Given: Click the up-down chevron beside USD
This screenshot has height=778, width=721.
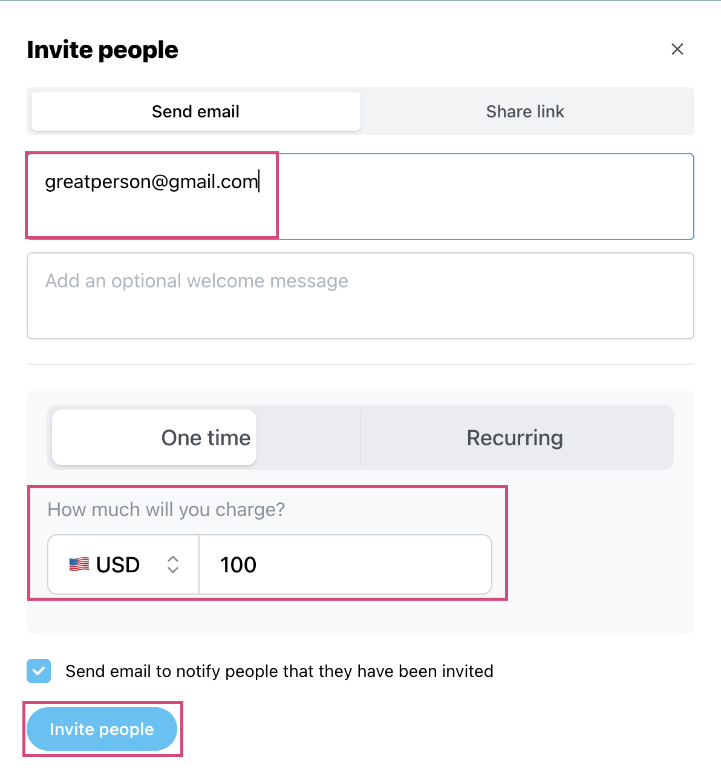Looking at the screenshot, I should [173, 564].
